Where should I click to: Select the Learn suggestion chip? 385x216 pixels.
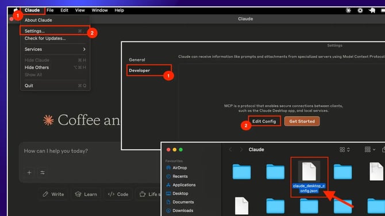86,194
